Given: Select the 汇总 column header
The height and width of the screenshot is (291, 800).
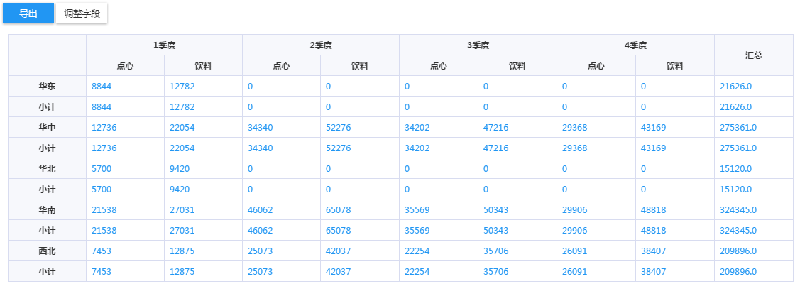Looking at the screenshot, I should point(753,55).
